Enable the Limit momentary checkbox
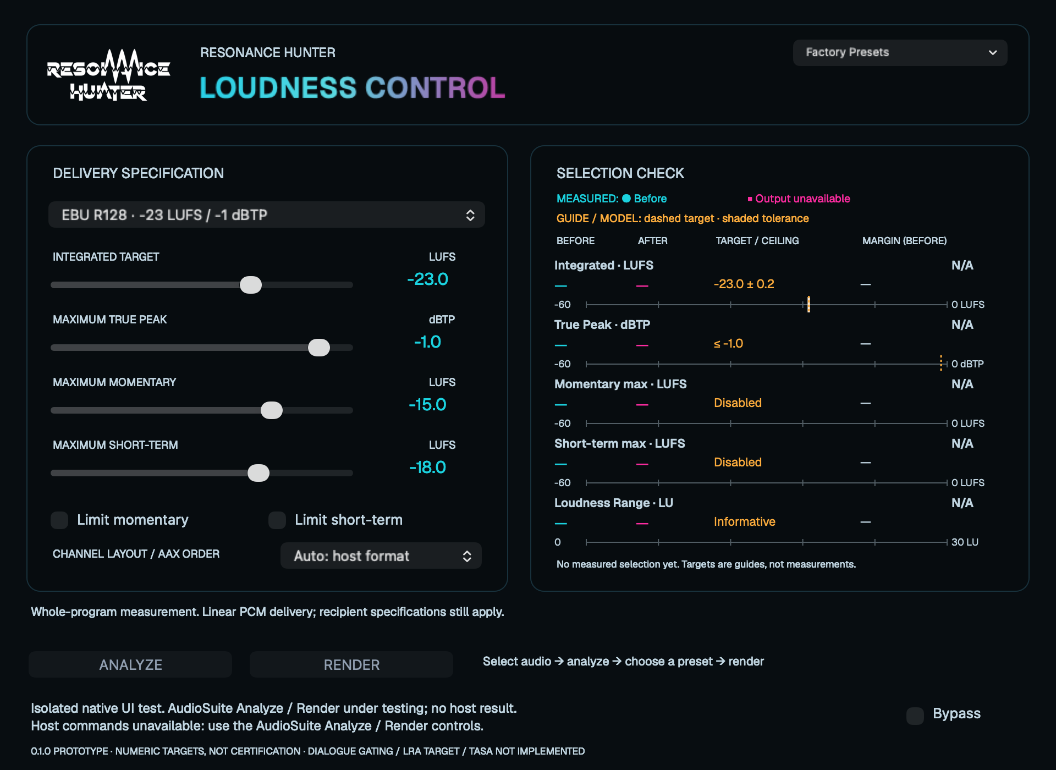1056x770 pixels. pos(59,520)
